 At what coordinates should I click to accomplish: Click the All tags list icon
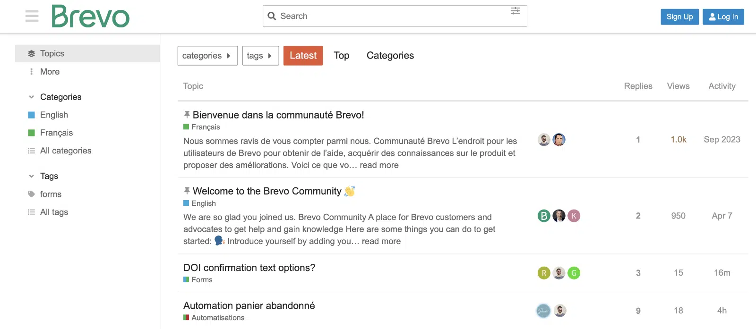31,212
